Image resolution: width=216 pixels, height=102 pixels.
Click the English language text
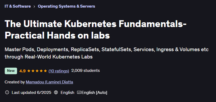click(x=67, y=93)
